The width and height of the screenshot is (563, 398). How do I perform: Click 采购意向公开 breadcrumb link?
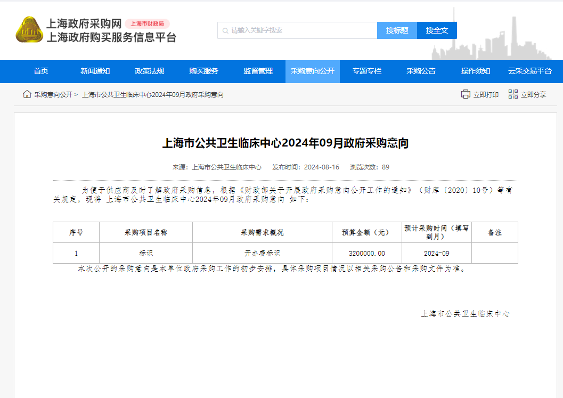click(x=53, y=94)
